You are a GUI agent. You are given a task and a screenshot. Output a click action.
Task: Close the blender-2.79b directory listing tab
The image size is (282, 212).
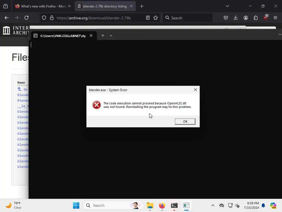pyautogui.click(x=131, y=6)
